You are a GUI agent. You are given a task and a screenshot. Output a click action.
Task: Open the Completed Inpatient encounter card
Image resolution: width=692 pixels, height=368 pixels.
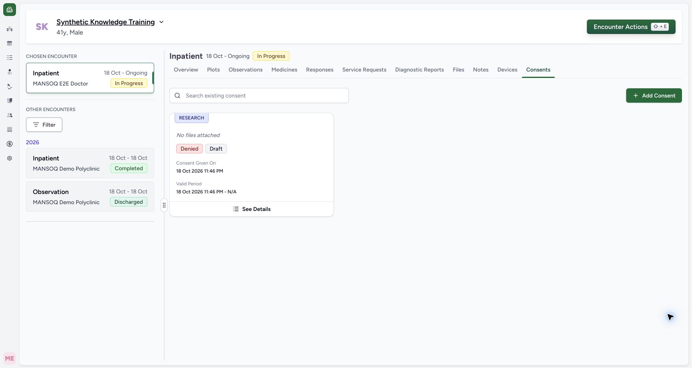(90, 163)
